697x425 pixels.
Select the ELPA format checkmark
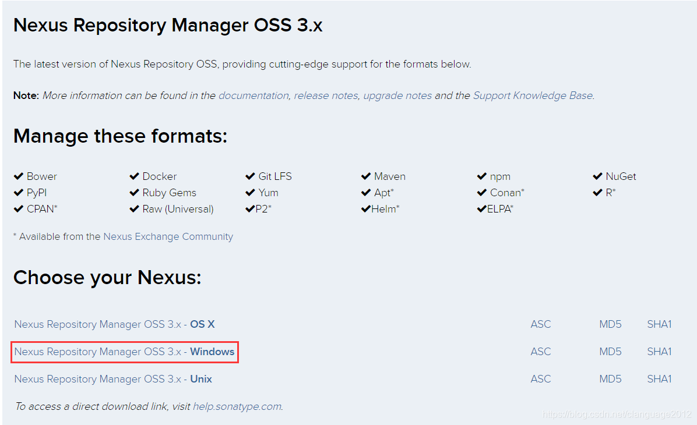tap(482, 208)
